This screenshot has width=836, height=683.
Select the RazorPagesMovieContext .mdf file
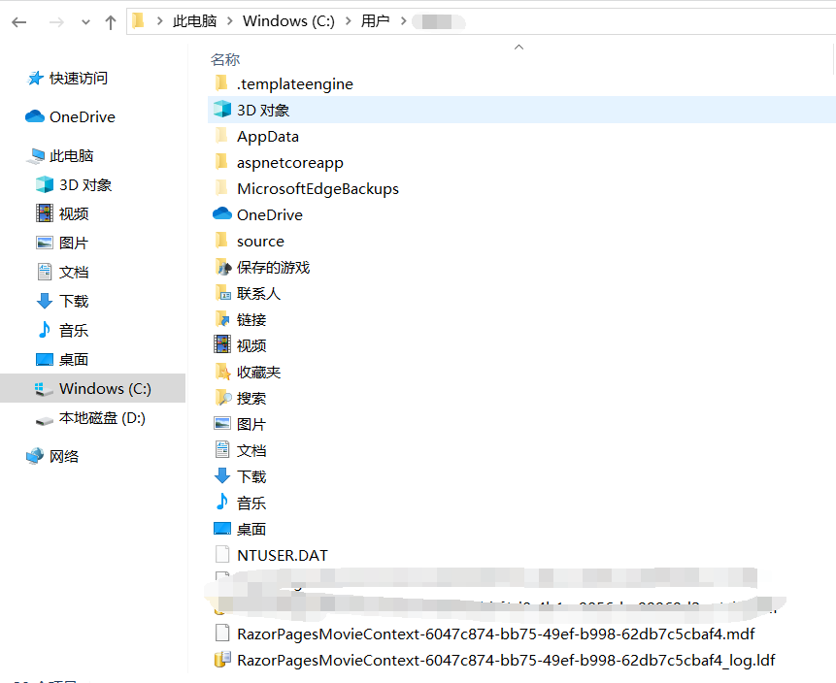coord(496,634)
